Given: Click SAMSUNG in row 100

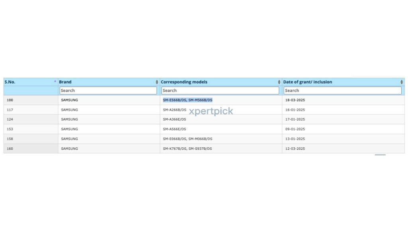Looking at the screenshot, I should (69, 100).
